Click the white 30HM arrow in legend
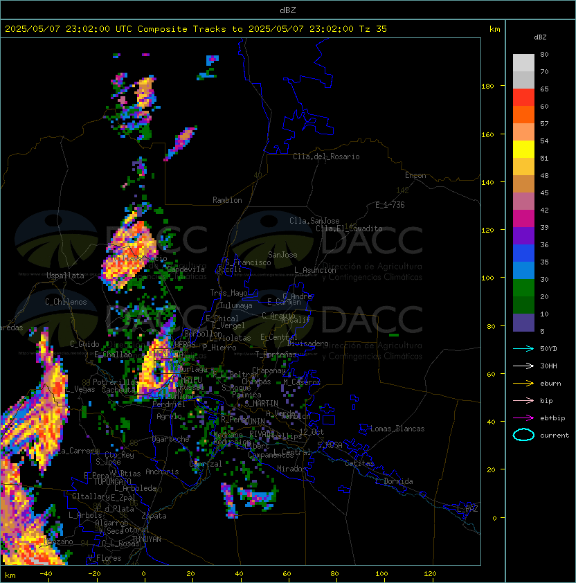576x583 pixels. [x=523, y=366]
